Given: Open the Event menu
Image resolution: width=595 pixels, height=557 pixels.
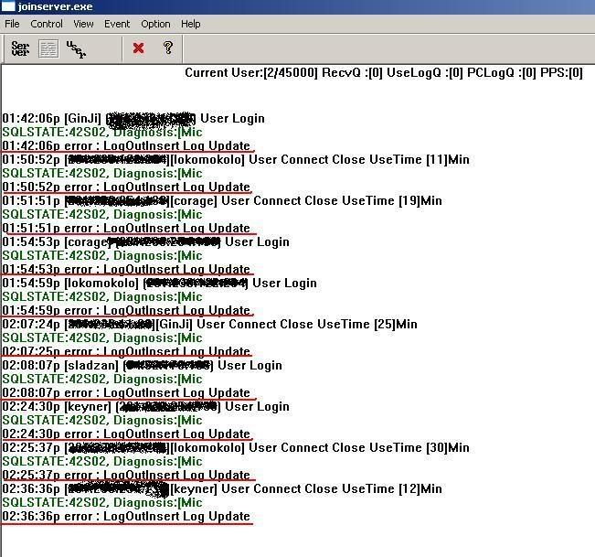Looking at the screenshot, I should (x=117, y=24).
